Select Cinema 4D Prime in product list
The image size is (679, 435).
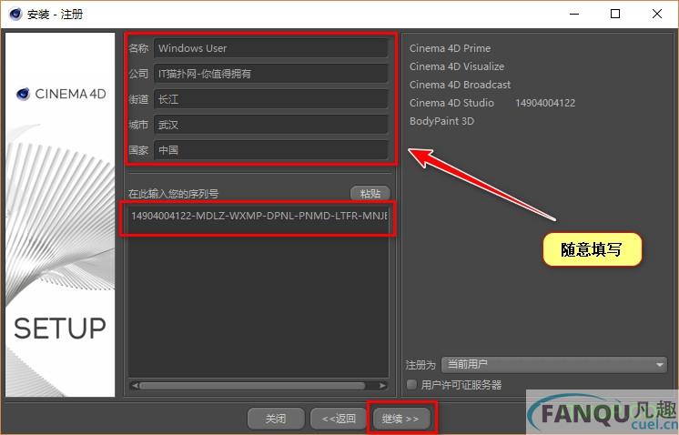coord(450,48)
